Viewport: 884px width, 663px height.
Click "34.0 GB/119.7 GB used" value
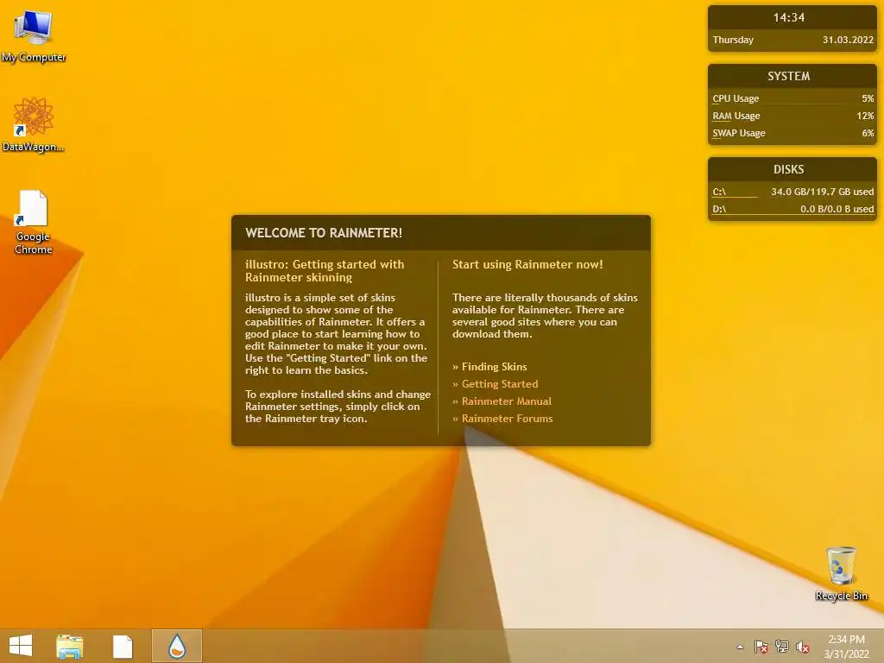pos(823,192)
